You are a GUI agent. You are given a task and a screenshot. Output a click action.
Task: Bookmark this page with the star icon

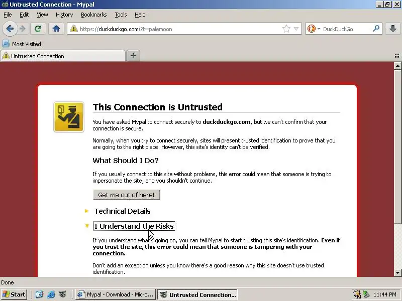286,29
